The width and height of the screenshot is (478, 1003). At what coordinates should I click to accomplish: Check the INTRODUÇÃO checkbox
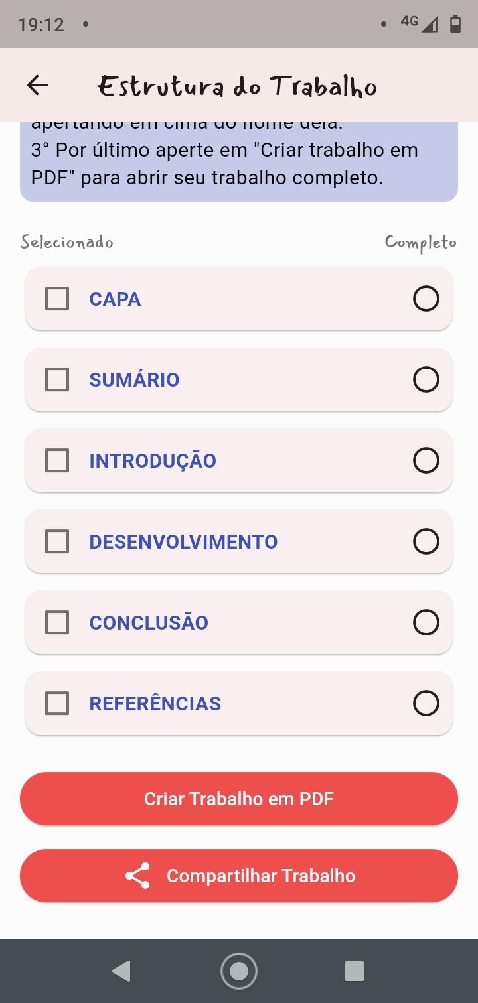tap(57, 460)
